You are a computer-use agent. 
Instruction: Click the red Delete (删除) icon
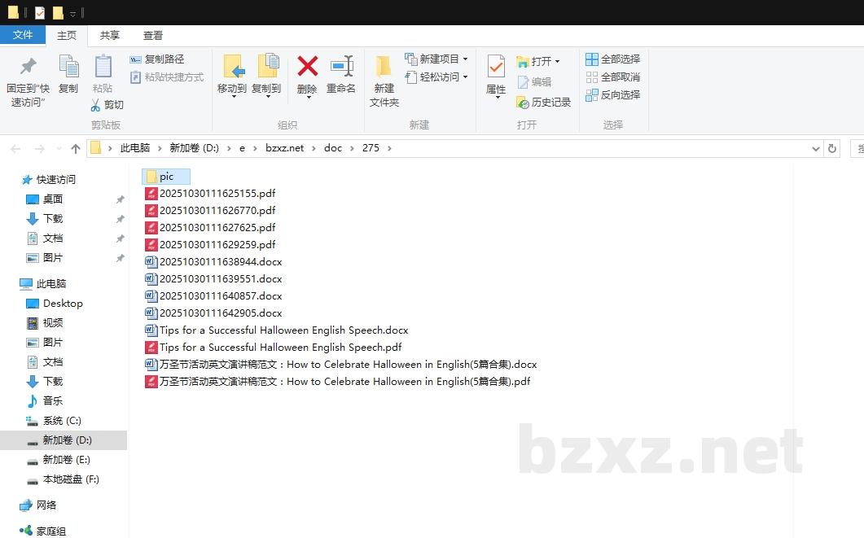tap(307, 67)
